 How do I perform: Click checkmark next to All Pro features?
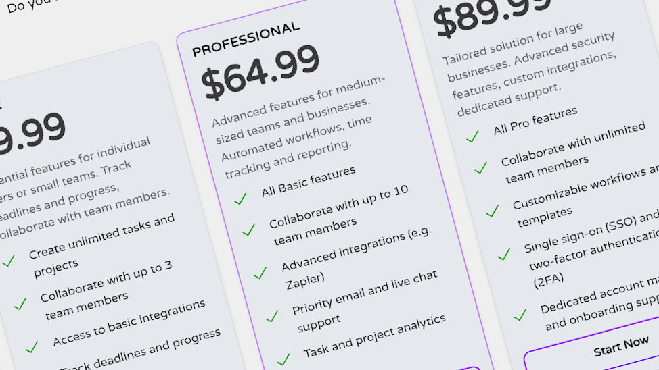472,136
